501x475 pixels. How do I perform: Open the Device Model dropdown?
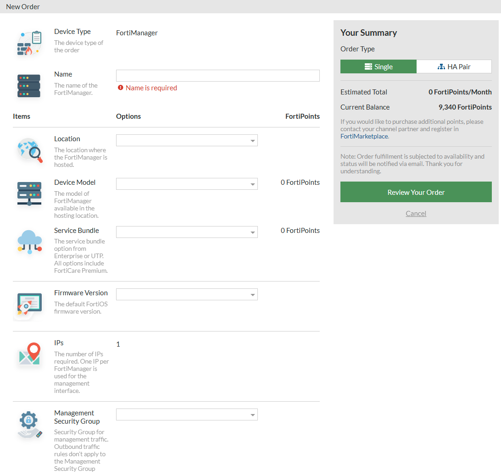(187, 184)
